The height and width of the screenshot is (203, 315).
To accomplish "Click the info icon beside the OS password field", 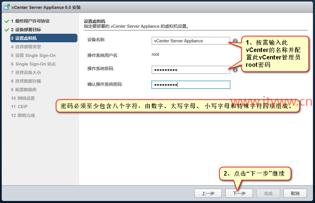I will (x=235, y=70).
